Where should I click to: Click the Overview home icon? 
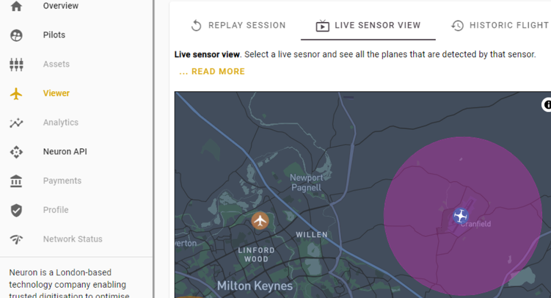[x=16, y=6]
